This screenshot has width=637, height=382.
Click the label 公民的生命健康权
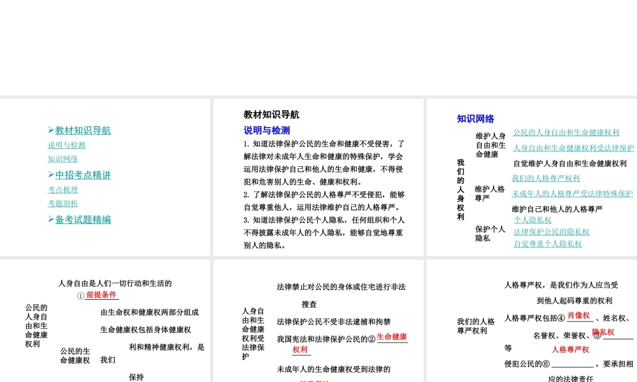(x=75, y=356)
